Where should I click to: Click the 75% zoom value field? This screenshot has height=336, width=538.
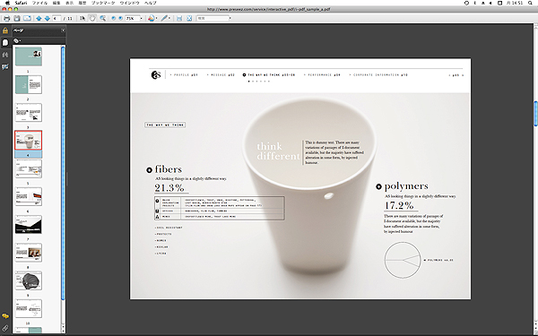[132, 18]
